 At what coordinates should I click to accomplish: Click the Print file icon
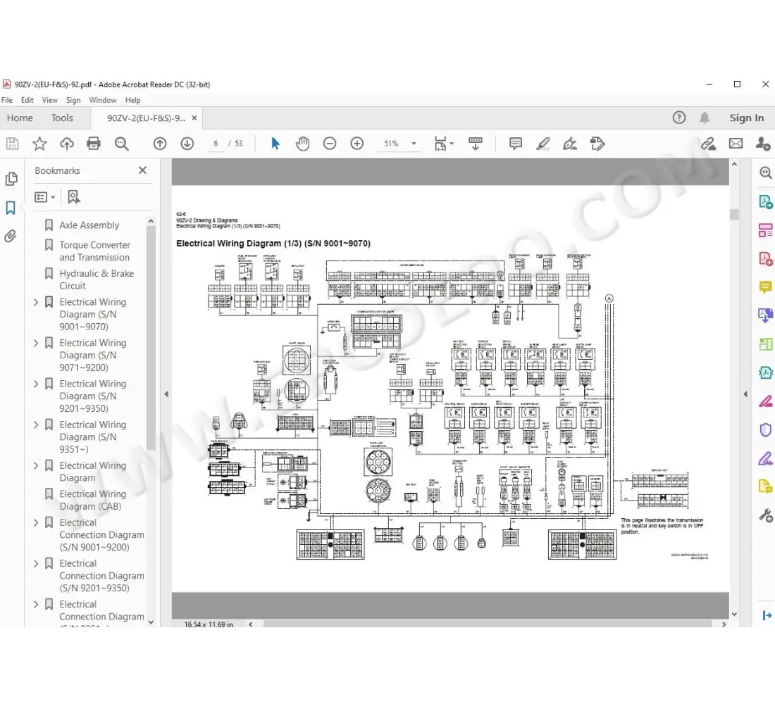tap(94, 144)
